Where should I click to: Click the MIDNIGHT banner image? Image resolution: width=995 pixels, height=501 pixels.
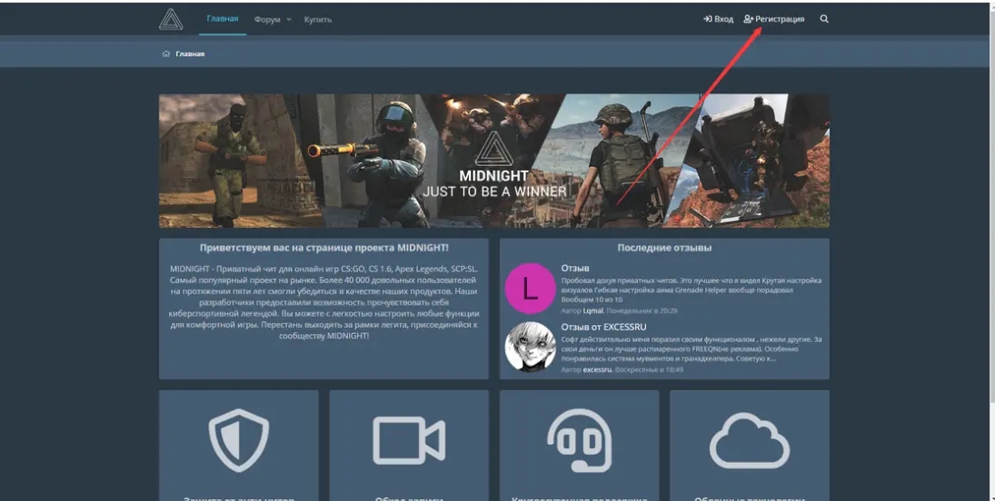pyautogui.click(x=493, y=161)
